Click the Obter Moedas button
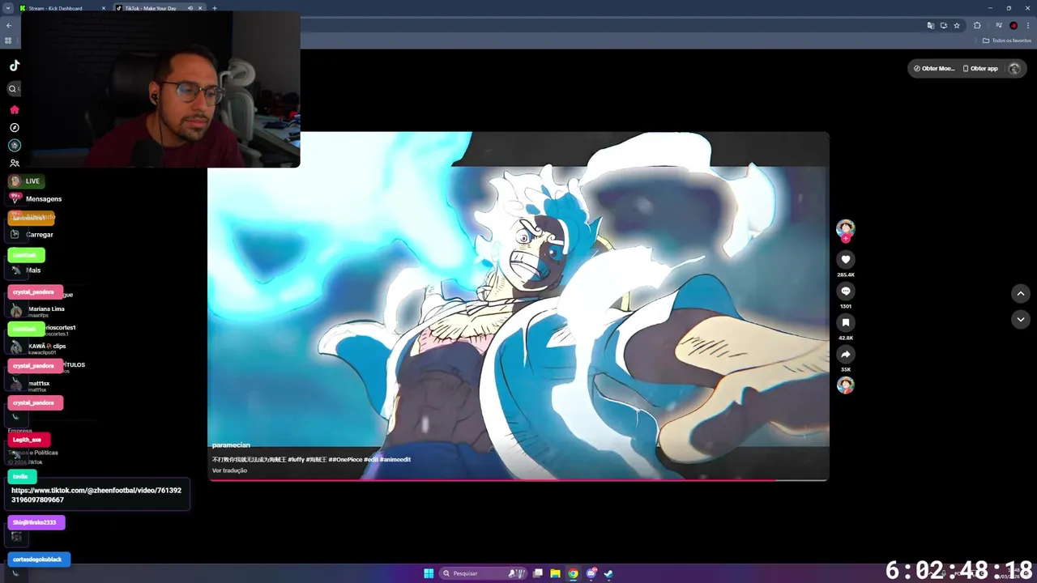1037x583 pixels. click(x=934, y=68)
